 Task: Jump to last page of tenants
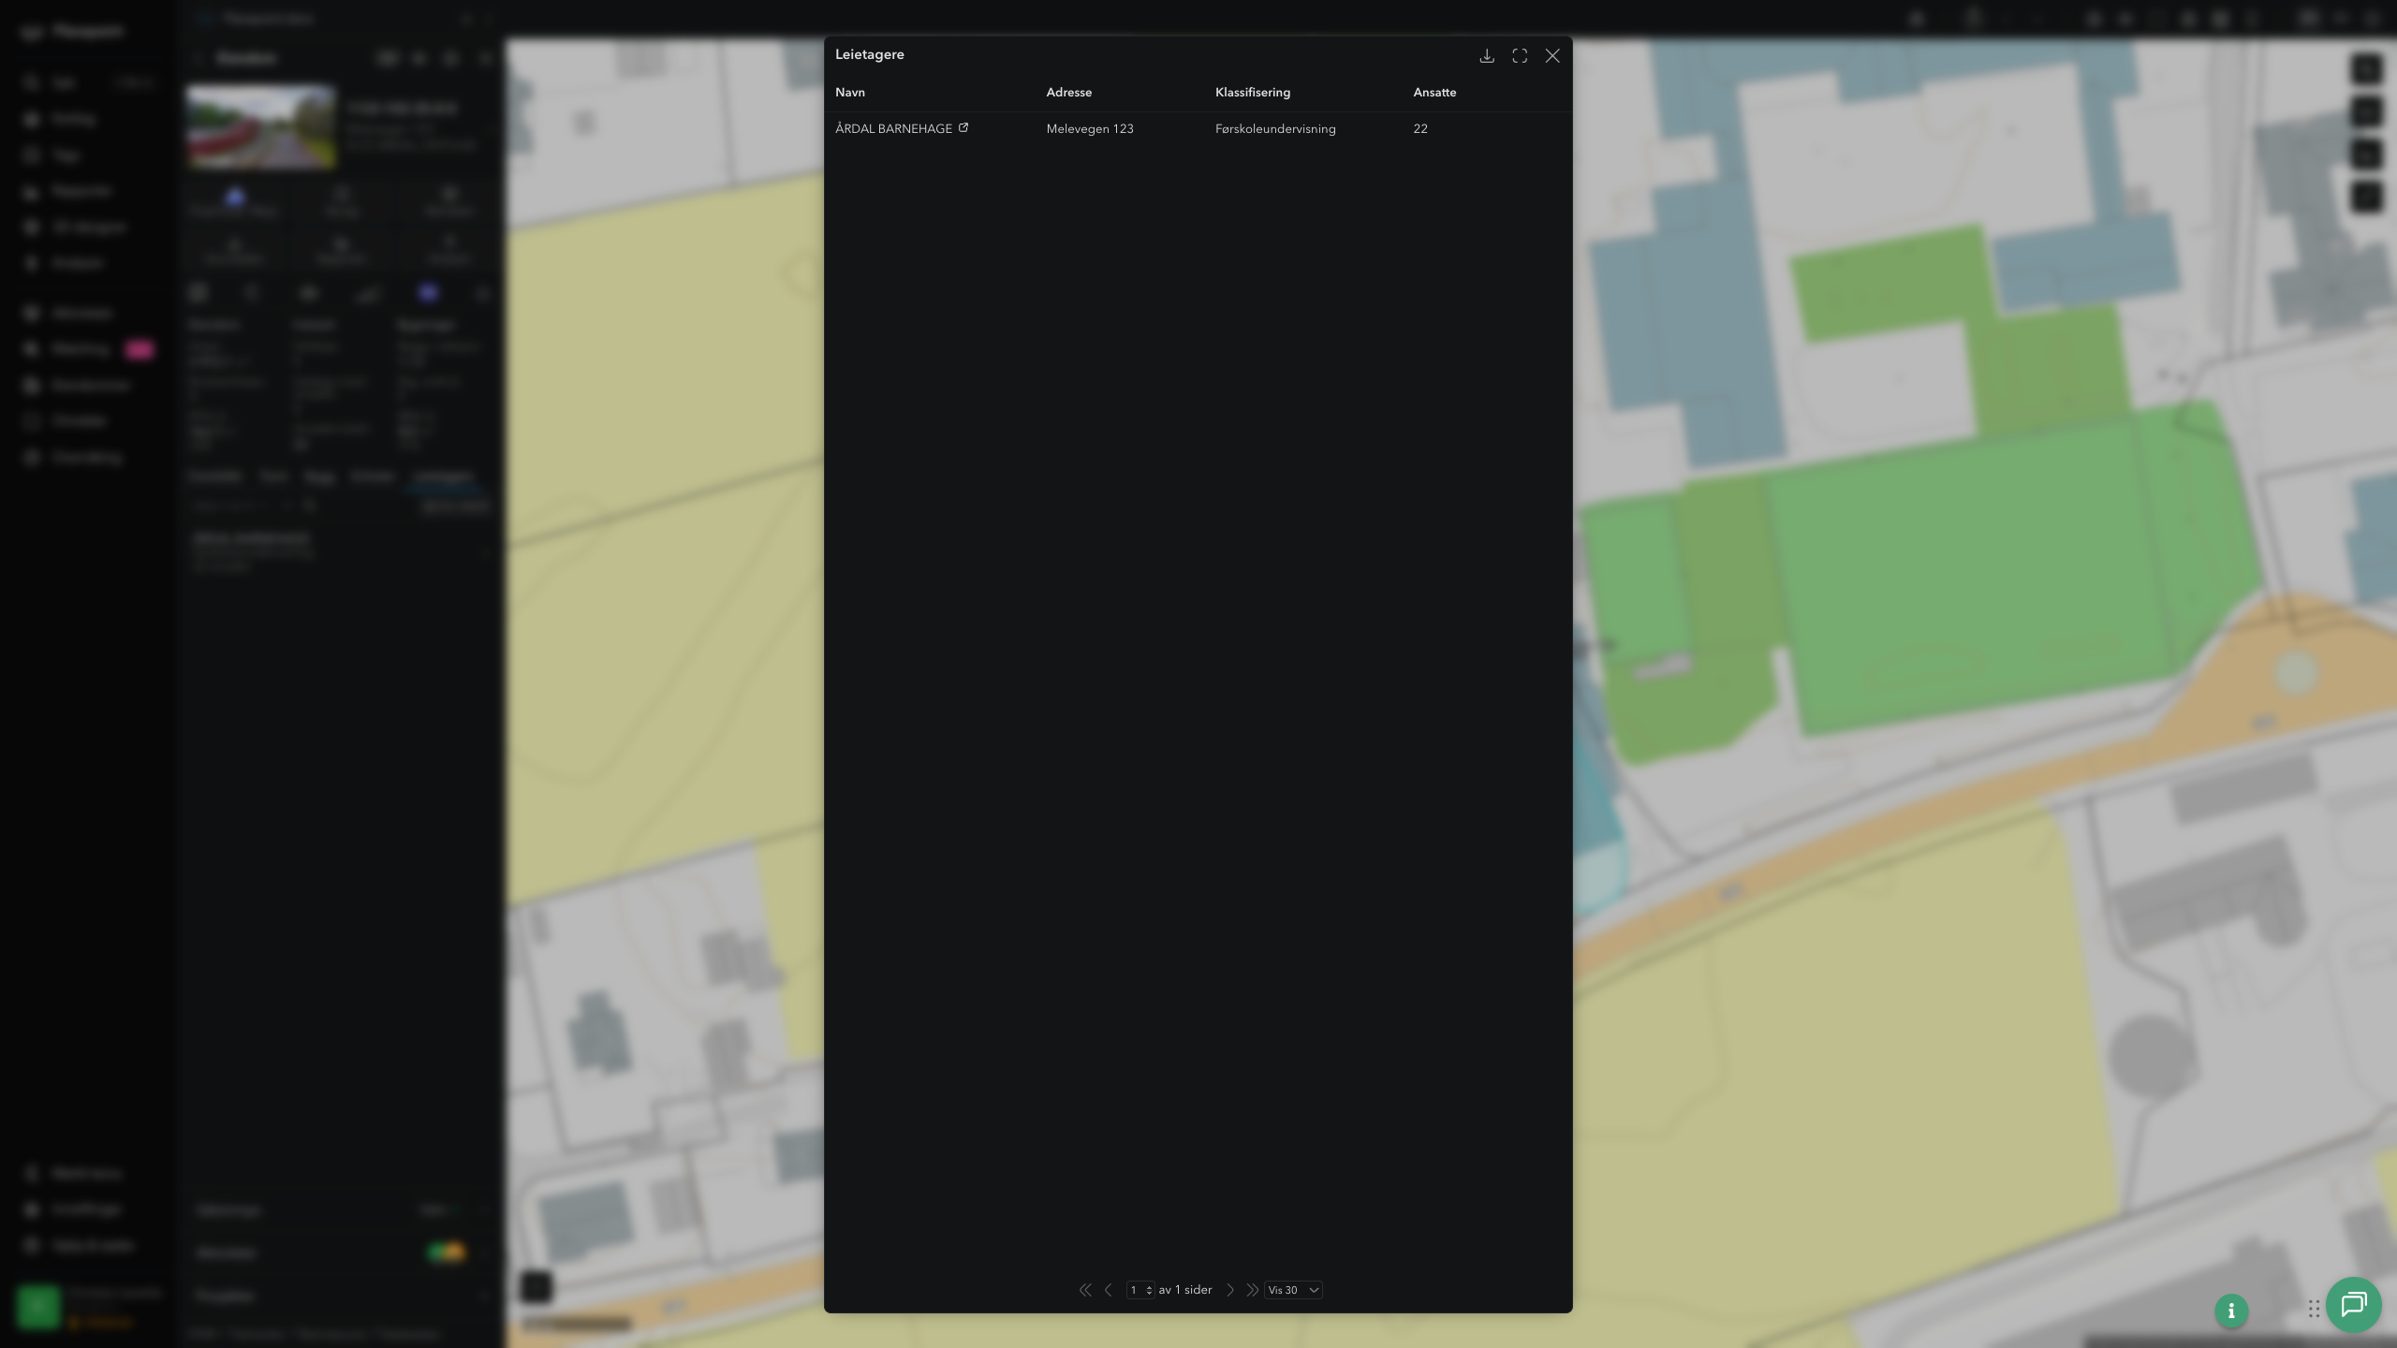[x=1252, y=1290]
